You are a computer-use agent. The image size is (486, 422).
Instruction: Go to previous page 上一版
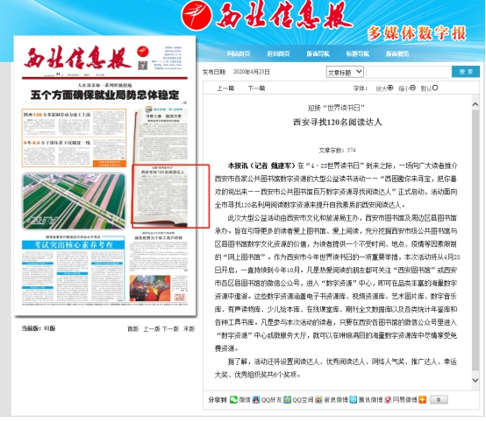click(x=152, y=328)
